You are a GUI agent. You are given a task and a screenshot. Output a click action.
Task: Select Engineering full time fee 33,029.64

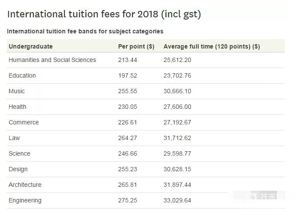177,200
